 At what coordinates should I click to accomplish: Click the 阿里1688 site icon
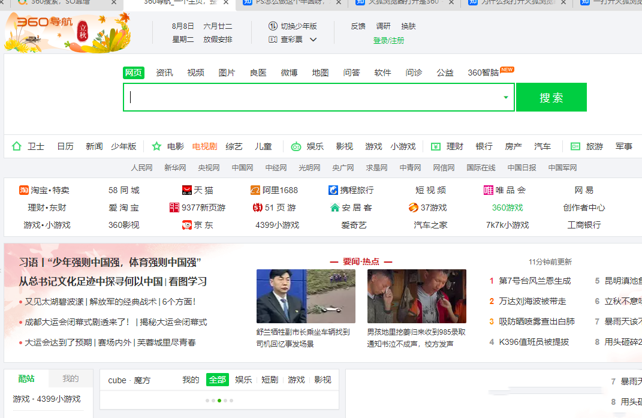(x=255, y=190)
